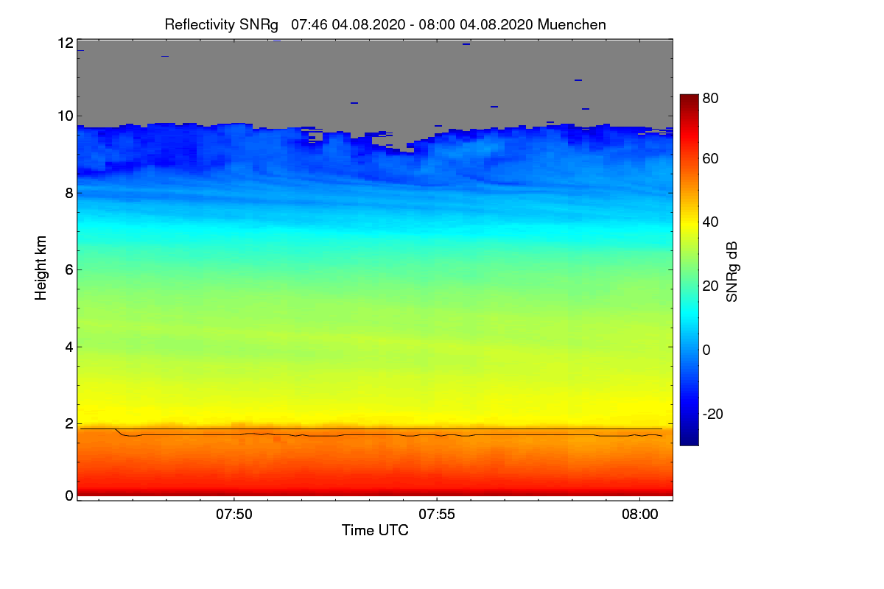Click the '07:46 04.08.2020' start time in title
884x589 pixels.
pyautogui.click(x=347, y=24)
